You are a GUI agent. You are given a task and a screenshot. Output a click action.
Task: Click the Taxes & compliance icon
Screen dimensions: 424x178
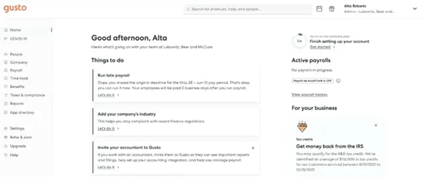point(6,95)
